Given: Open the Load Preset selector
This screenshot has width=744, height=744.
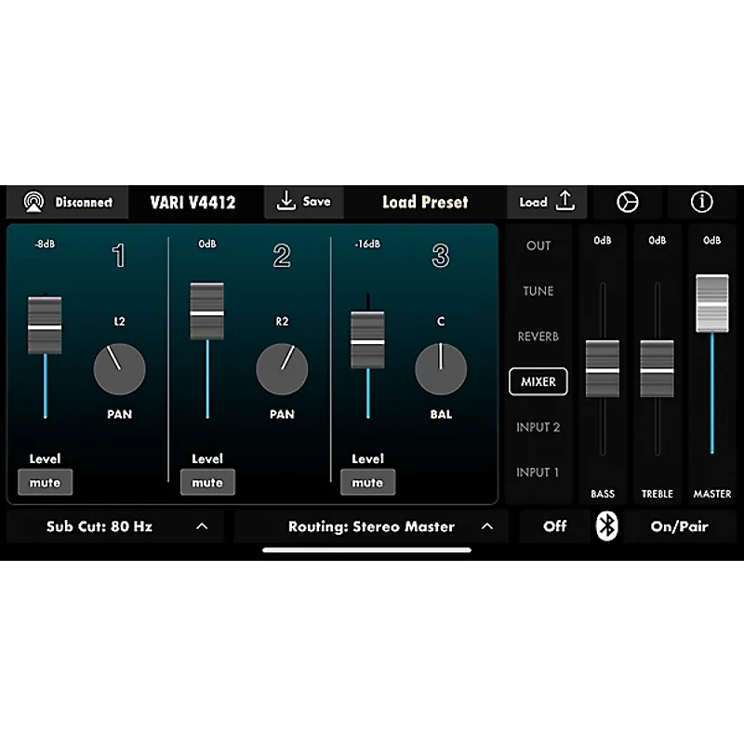Looking at the screenshot, I should coord(425,202).
